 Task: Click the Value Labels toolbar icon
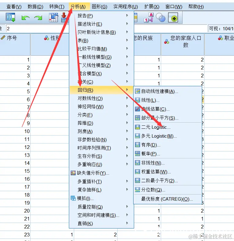click(x=149, y=17)
